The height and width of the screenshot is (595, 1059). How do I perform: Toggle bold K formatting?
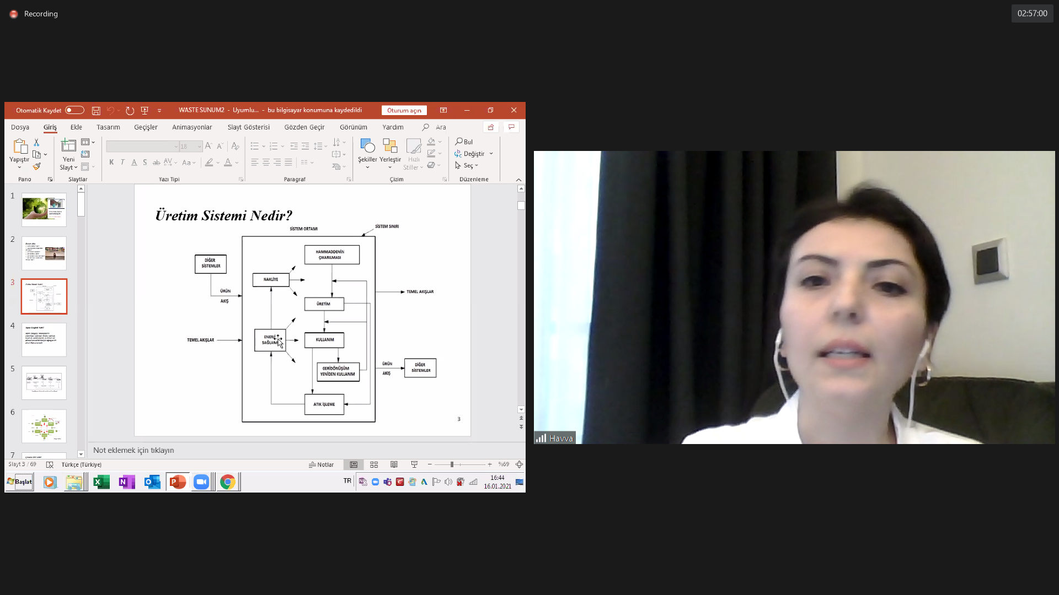click(x=111, y=163)
